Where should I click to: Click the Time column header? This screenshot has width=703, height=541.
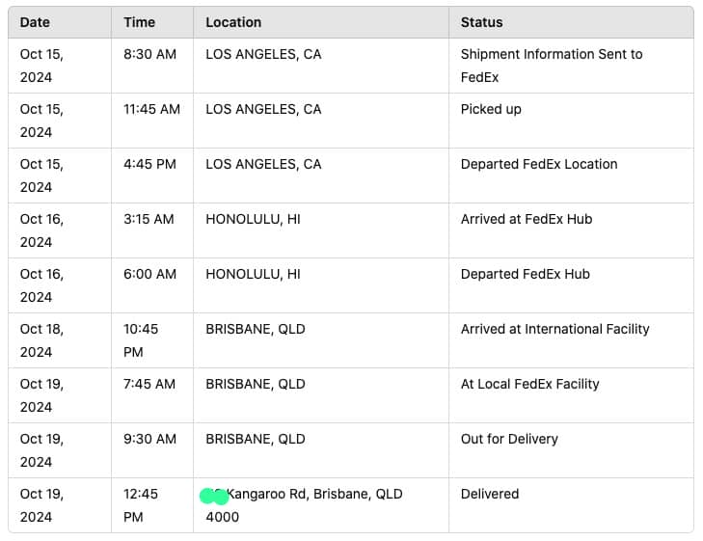pyautogui.click(x=139, y=22)
